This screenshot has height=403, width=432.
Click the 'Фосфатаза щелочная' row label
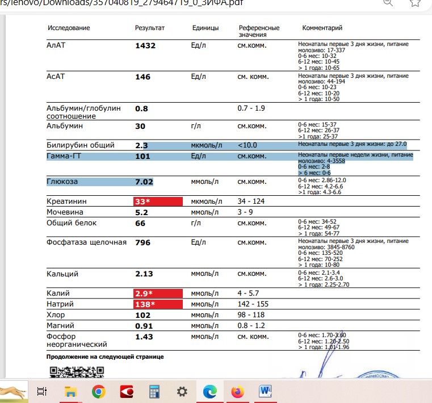[x=86, y=242]
